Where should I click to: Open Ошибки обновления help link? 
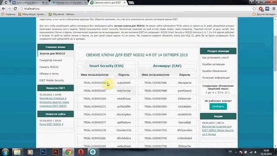tap(214, 71)
